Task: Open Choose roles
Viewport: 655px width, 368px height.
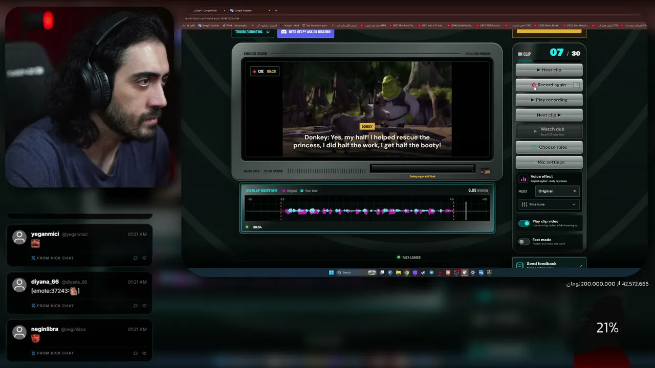Action: [x=549, y=147]
